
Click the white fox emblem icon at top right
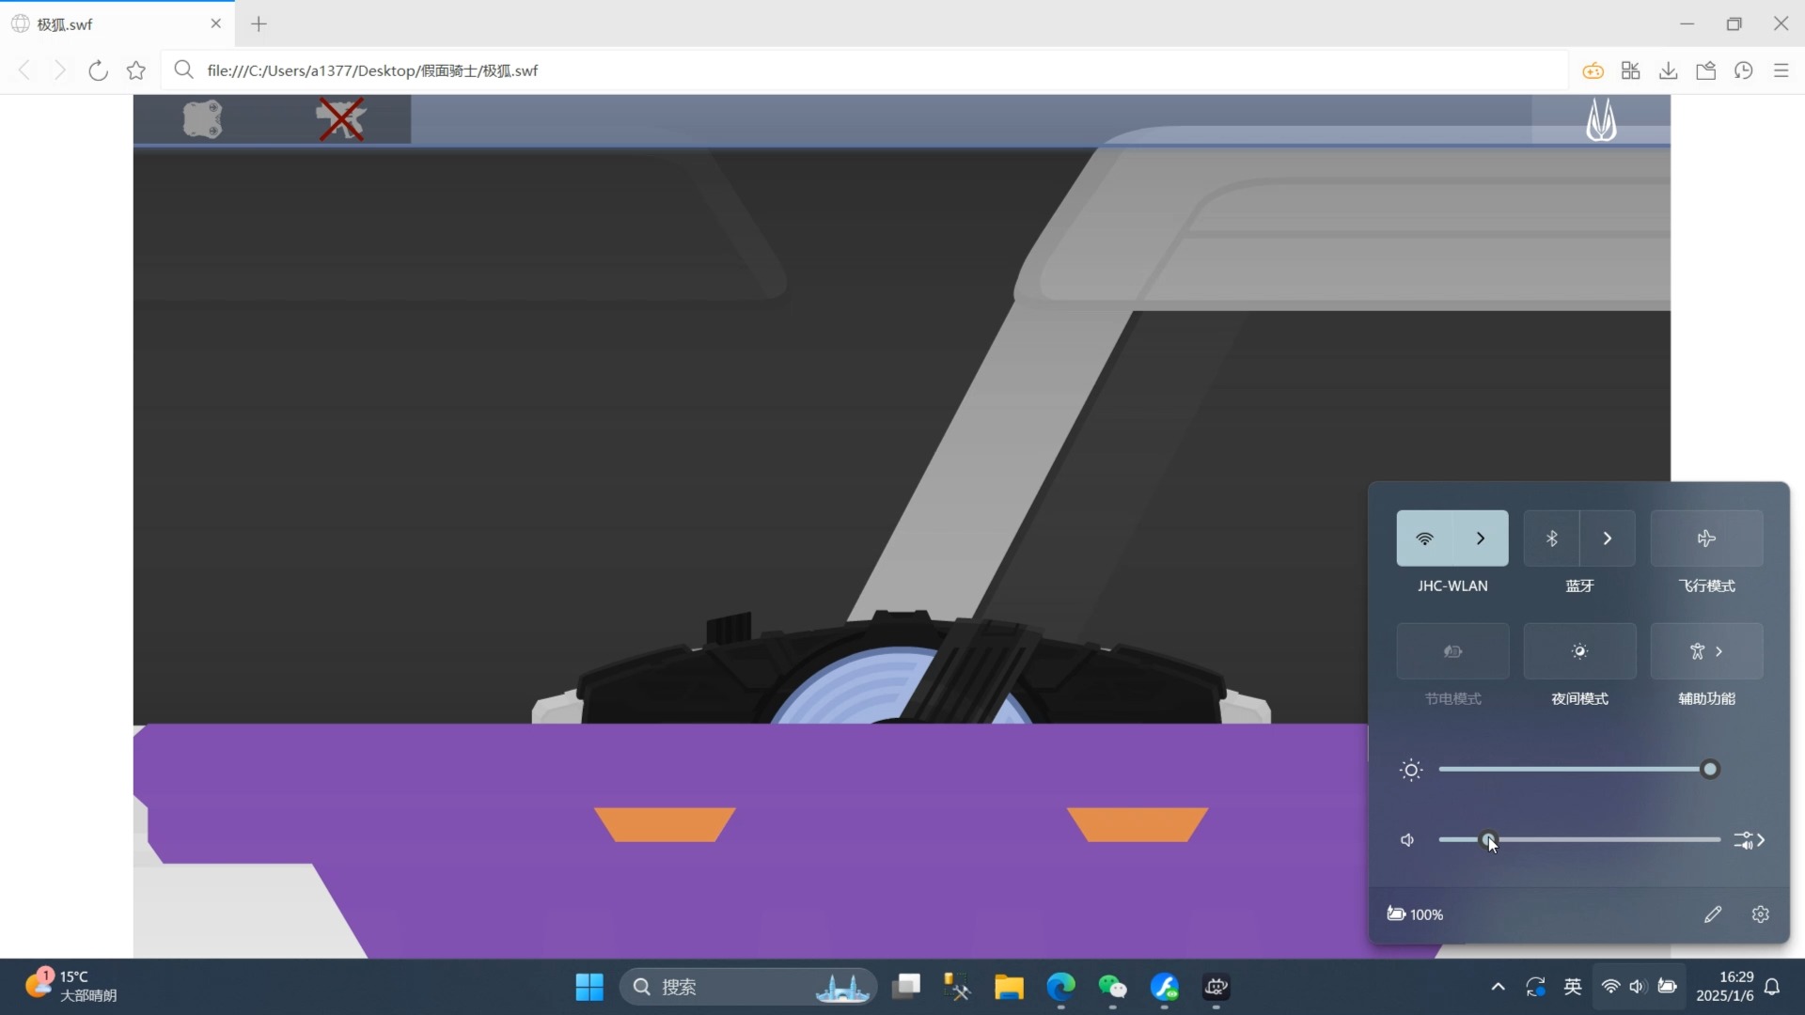[1601, 120]
